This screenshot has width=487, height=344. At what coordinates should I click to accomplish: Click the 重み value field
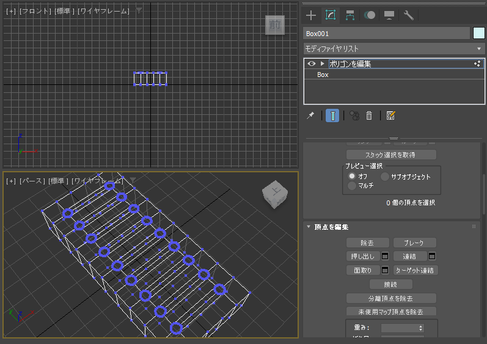pyautogui.click(x=399, y=328)
